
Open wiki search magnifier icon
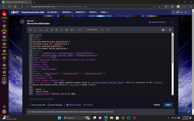(x=174, y=12)
